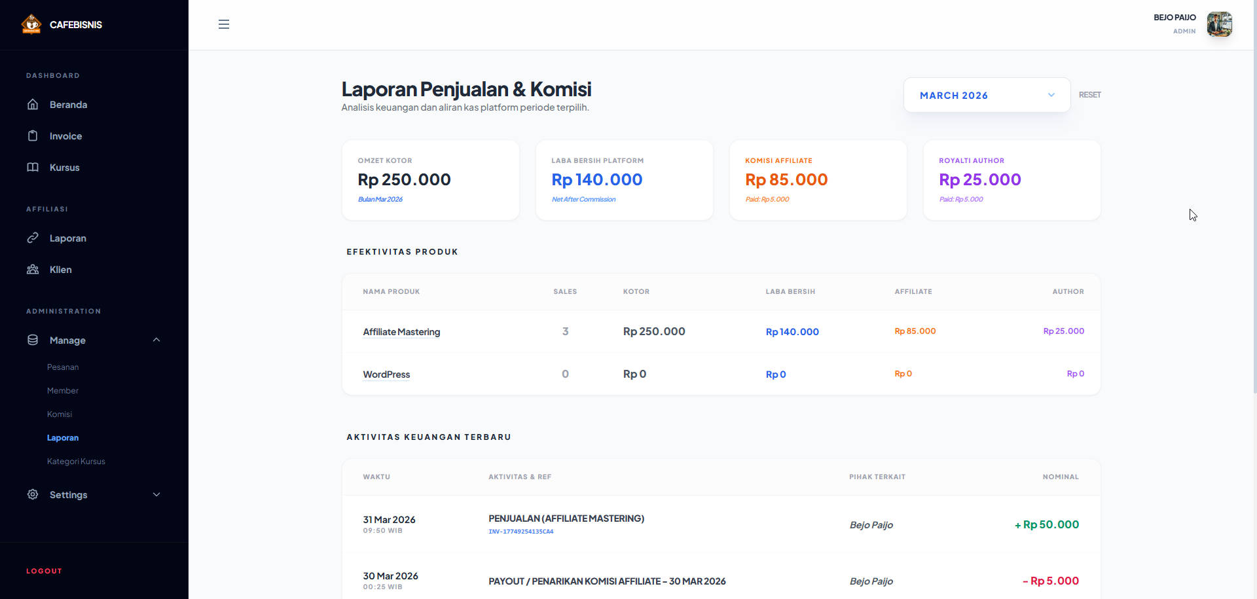
Task: Click the RESET button
Action: pyautogui.click(x=1089, y=94)
